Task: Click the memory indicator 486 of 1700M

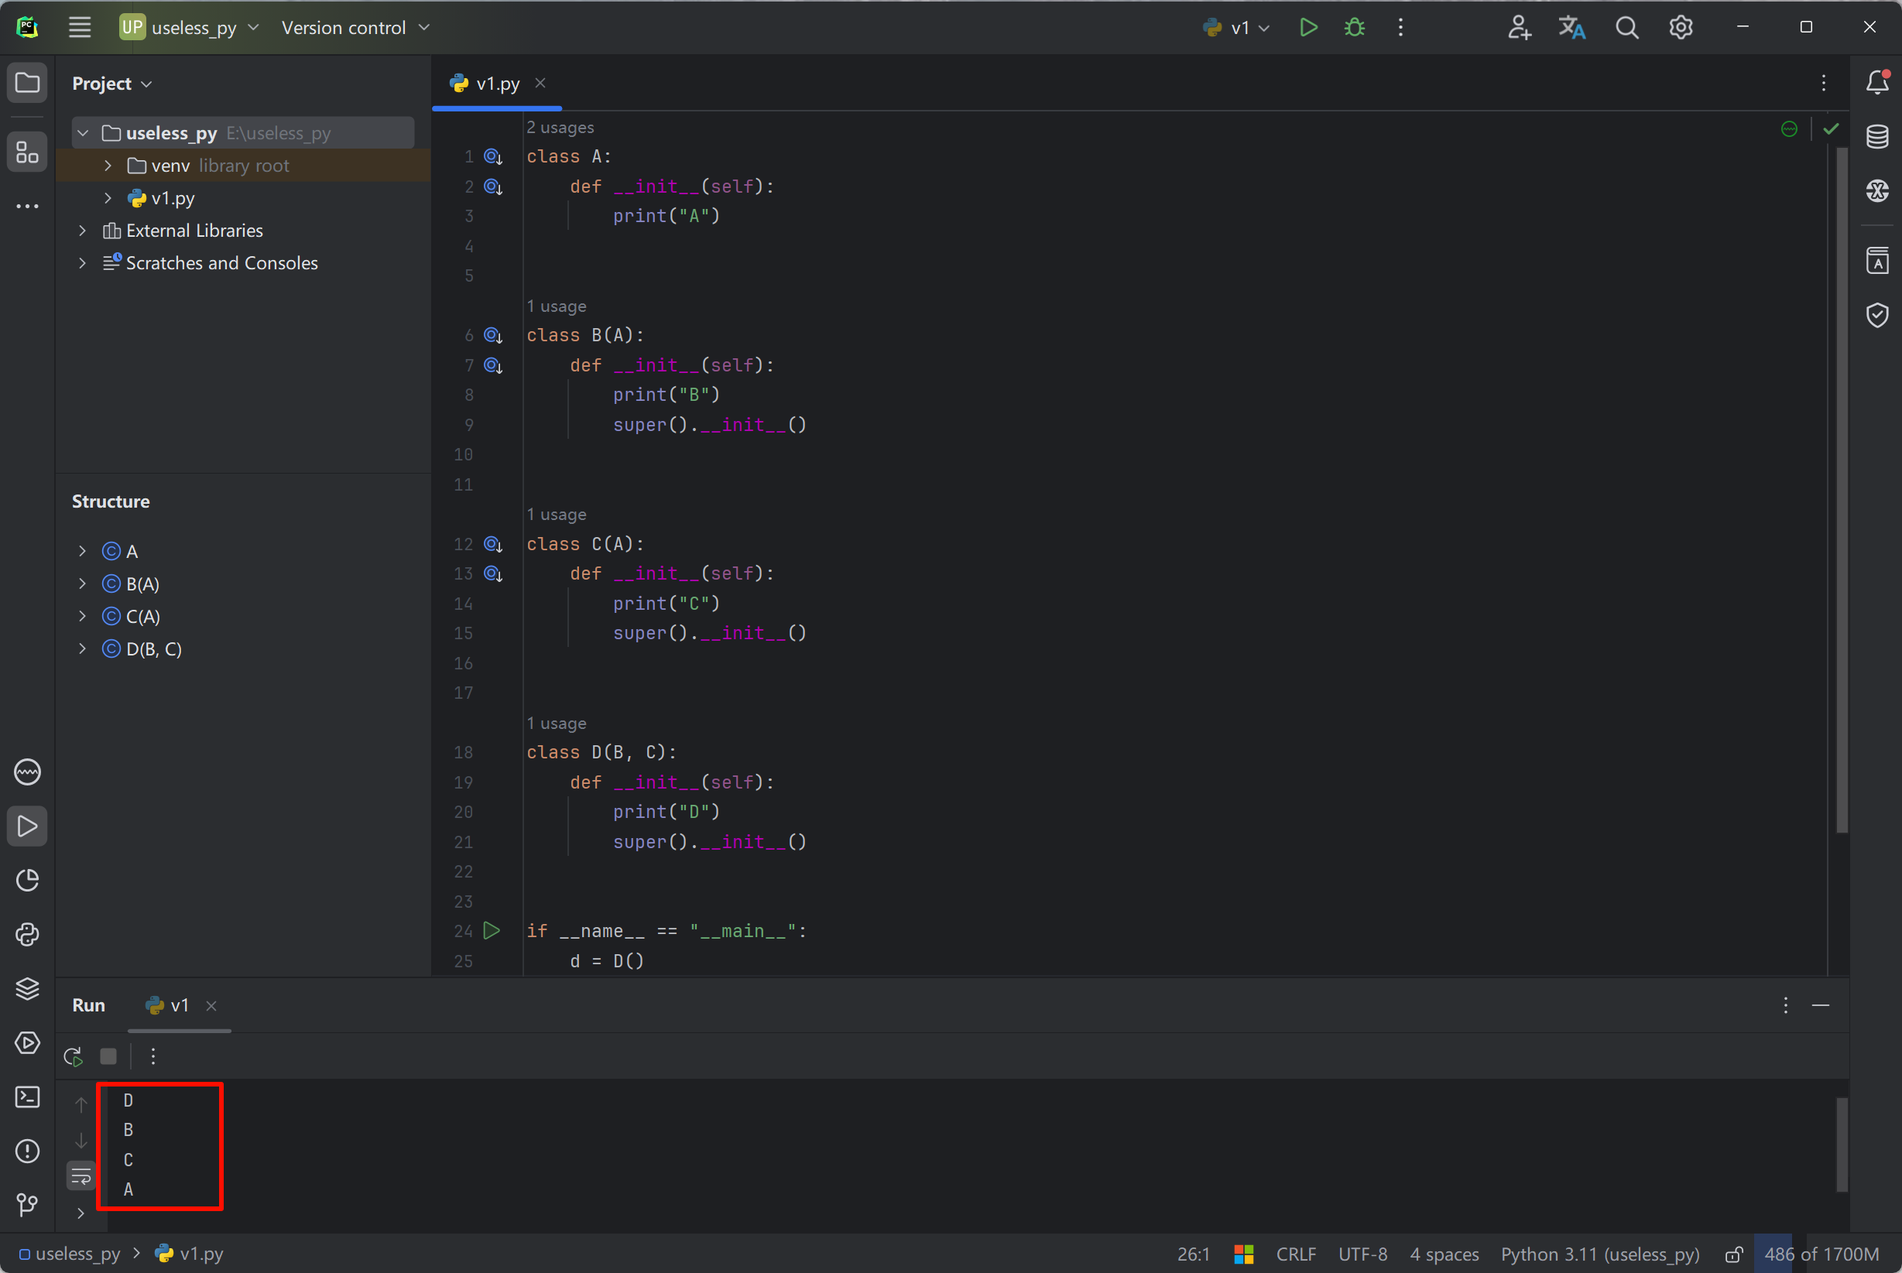Action: pyautogui.click(x=1821, y=1254)
